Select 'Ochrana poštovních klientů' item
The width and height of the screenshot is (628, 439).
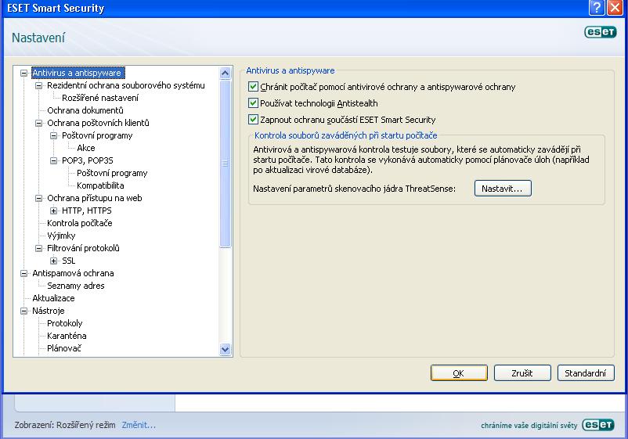click(x=98, y=123)
